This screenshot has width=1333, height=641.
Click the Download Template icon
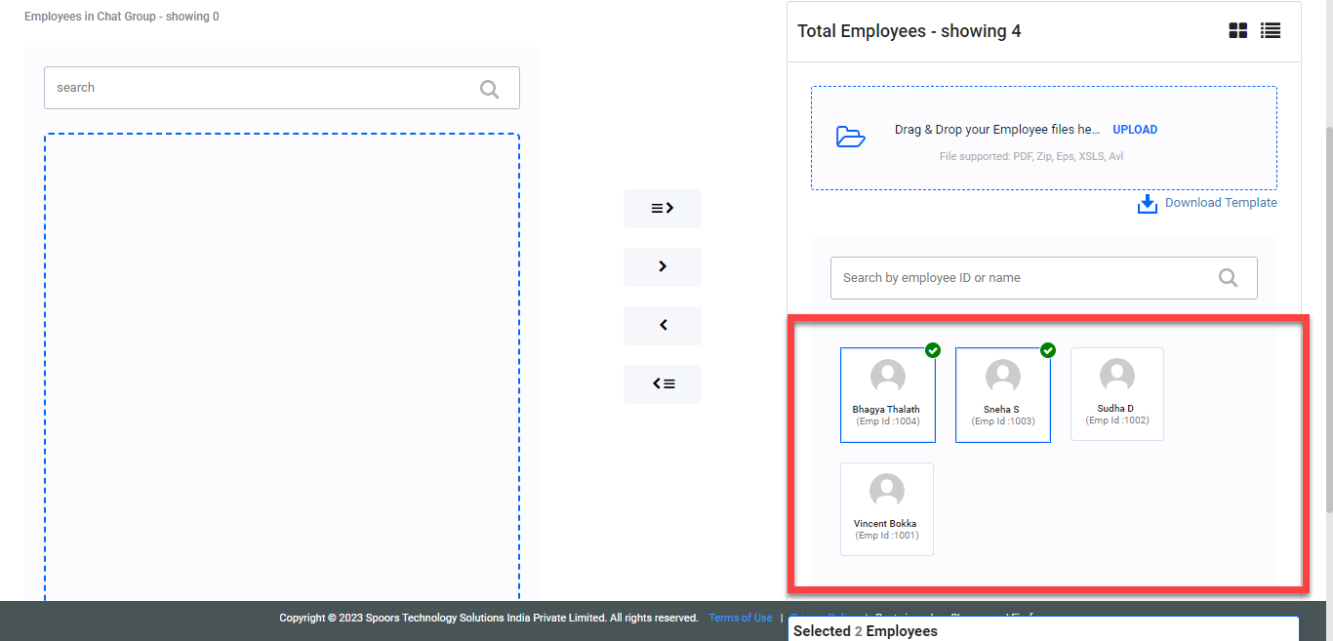(1148, 203)
